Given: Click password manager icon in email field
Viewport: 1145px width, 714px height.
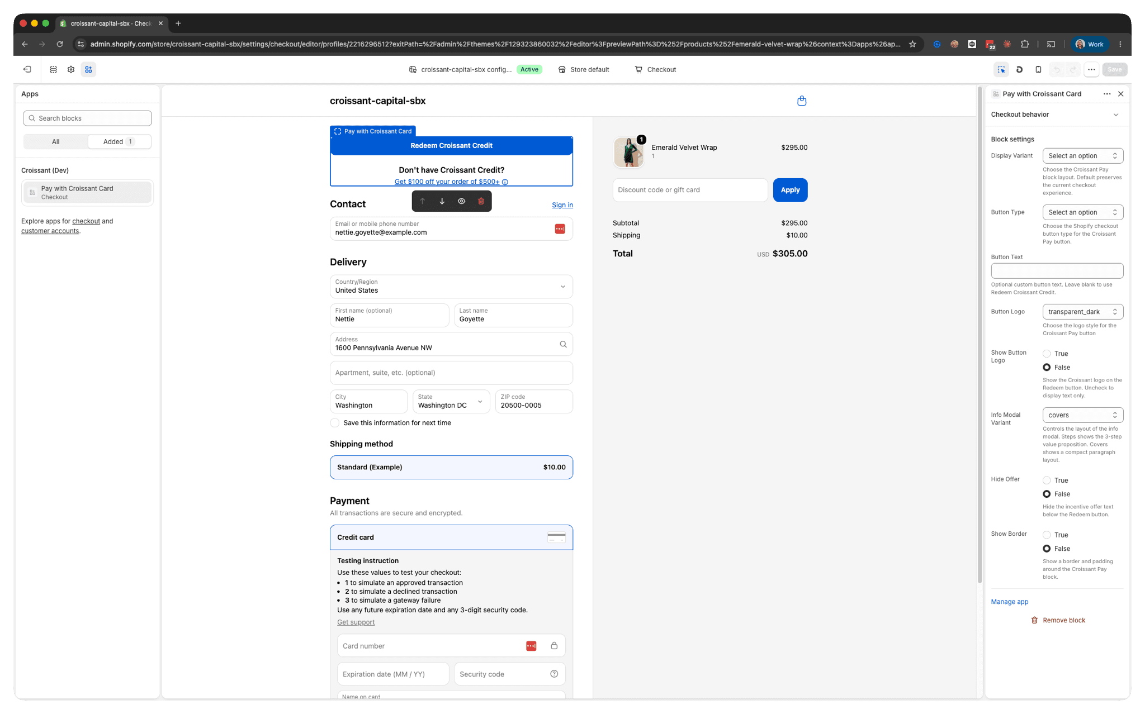Looking at the screenshot, I should pos(560,229).
